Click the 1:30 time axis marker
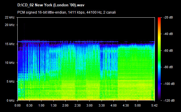This screenshot has width=181, height=112. pyautogui.click(x=53, y=105)
